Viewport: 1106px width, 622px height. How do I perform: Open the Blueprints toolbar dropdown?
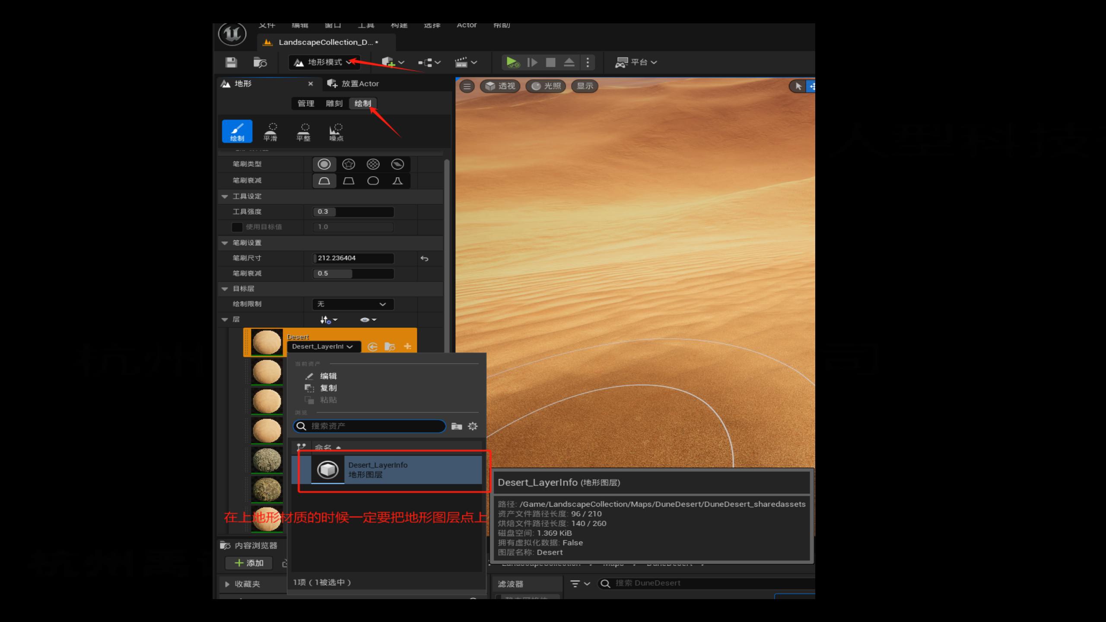click(429, 62)
